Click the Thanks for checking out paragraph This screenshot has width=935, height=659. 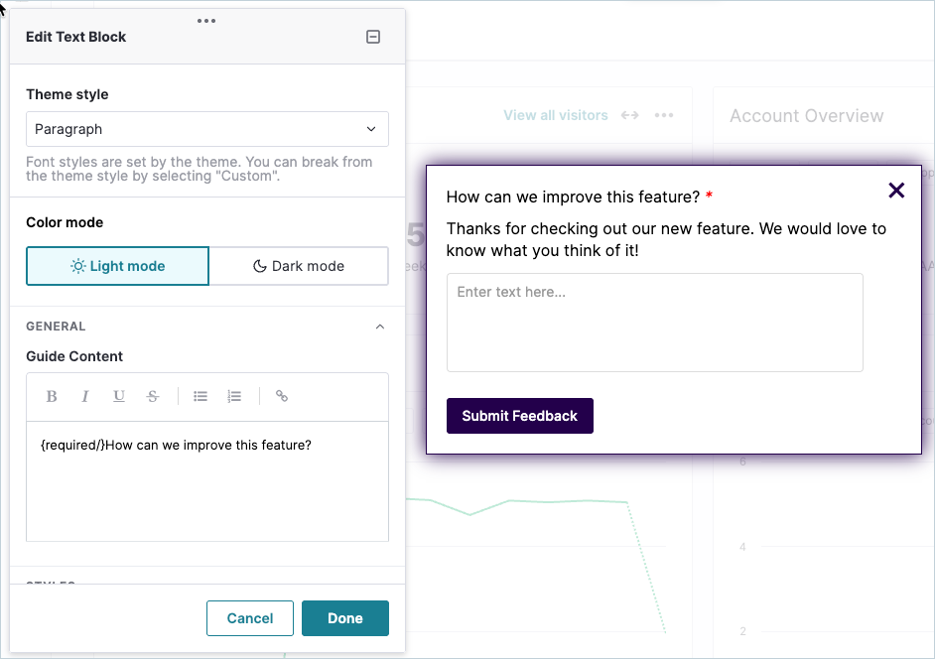[666, 239]
